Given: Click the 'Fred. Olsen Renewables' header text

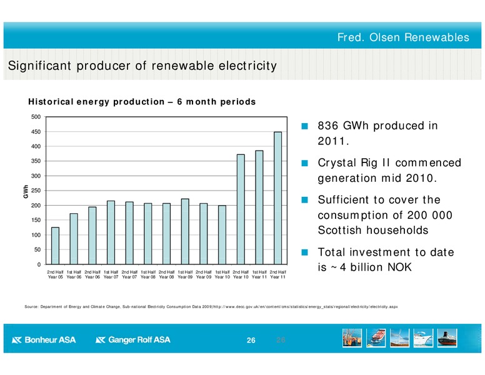Looking at the screenshot, I should point(403,37).
